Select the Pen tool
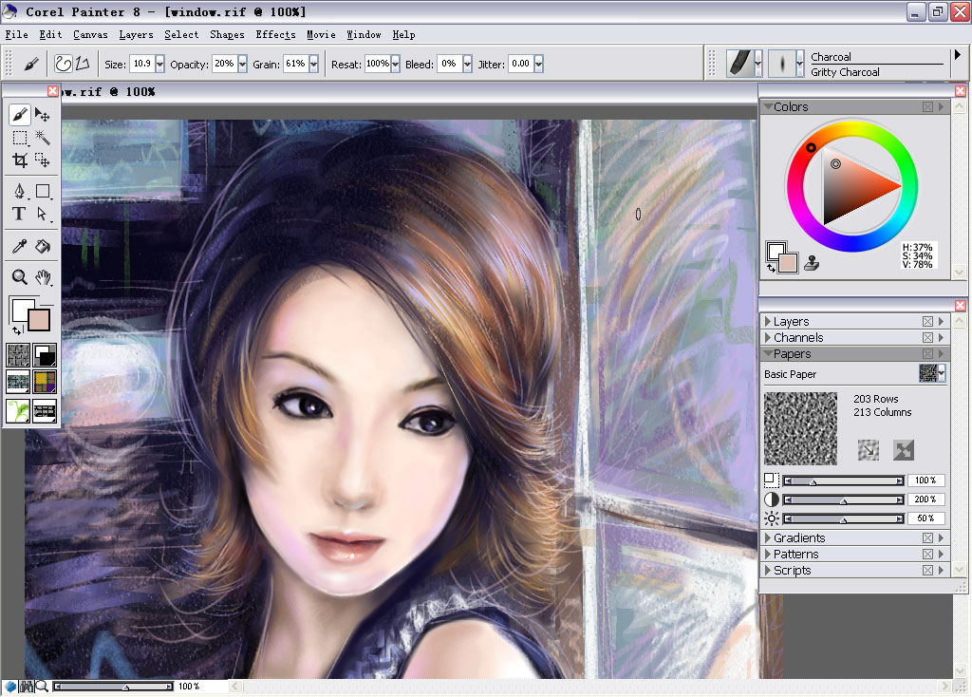The width and height of the screenshot is (972, 697). pyautogui.click(x=19, y=191)
